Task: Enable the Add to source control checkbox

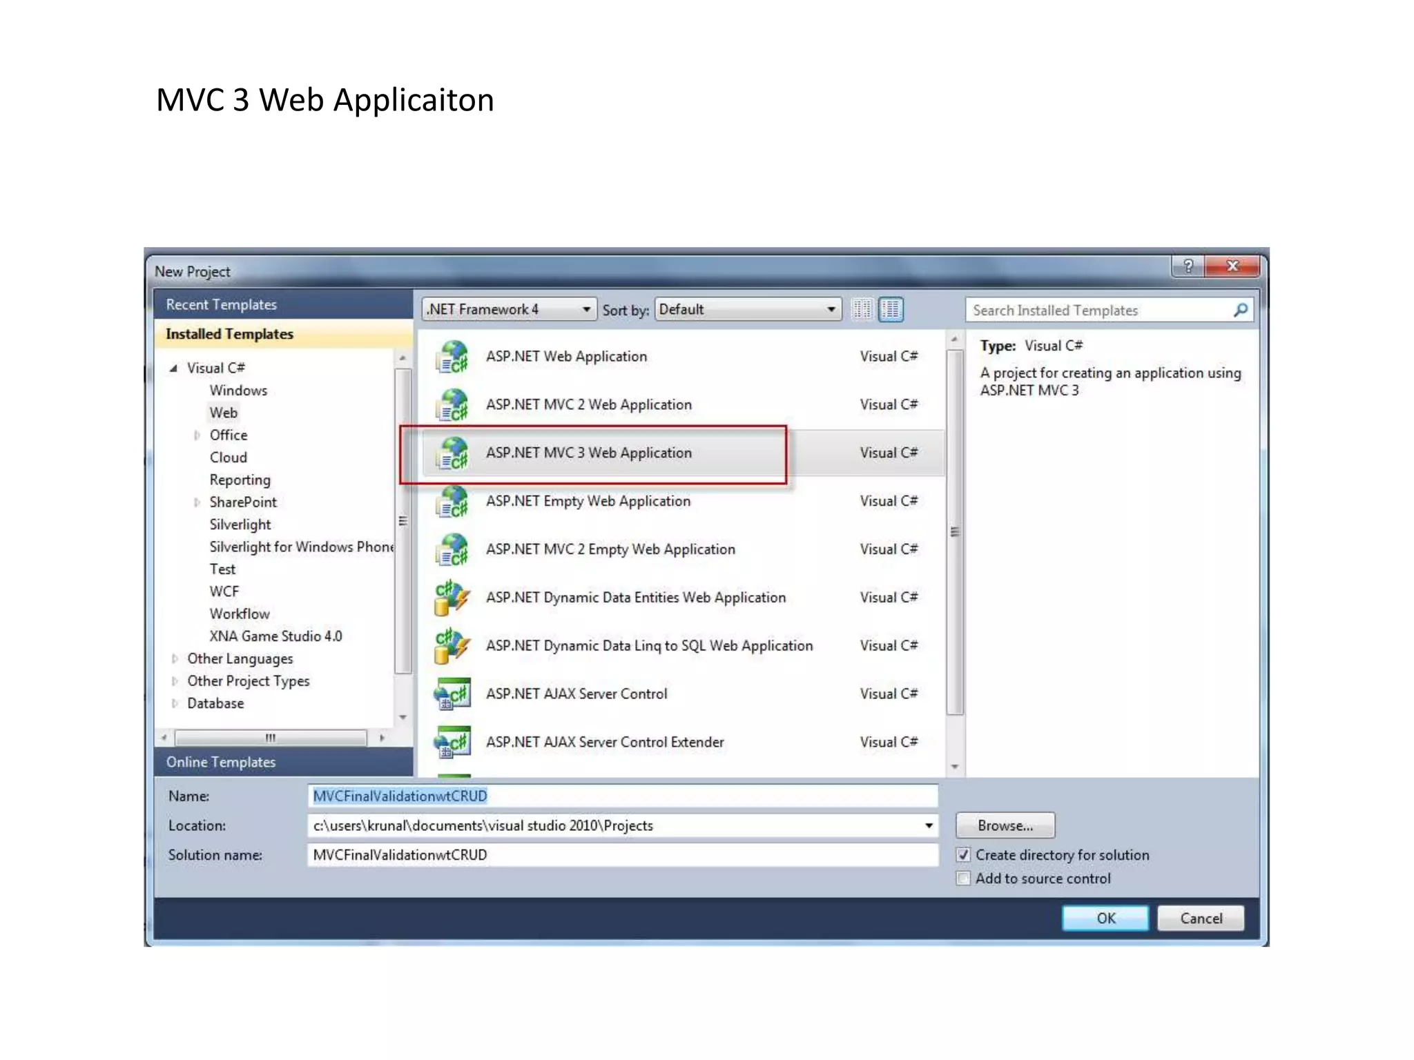Action: tap(964, 879)
